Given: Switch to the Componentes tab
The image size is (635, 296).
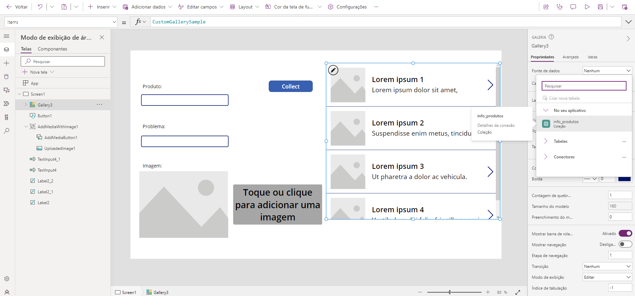Looking at the screenshot, I should (x=52, y=49).
